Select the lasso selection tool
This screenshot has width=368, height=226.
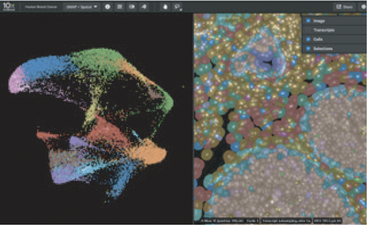(177, 7)
